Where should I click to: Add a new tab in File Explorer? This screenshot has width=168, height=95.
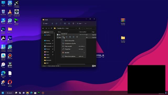click(65, 20)
